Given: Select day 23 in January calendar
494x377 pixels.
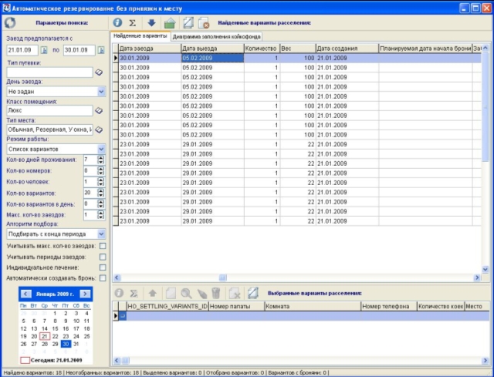Looking at the screenshot, I should coord(66,336).
